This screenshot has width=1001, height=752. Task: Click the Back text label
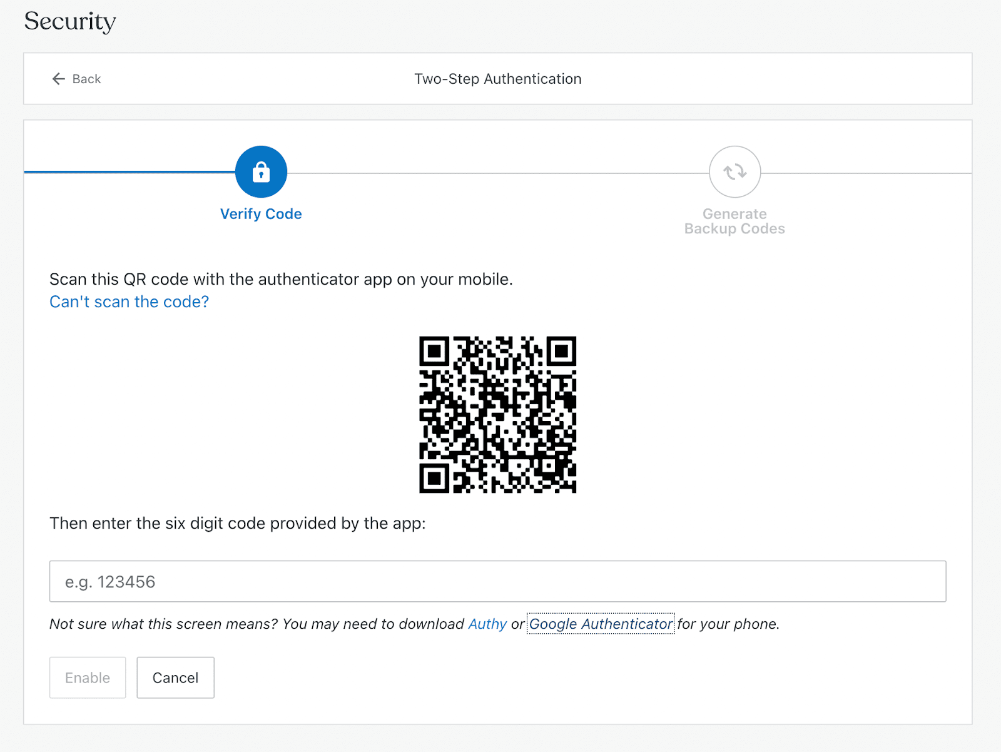(x=87, y=79)
